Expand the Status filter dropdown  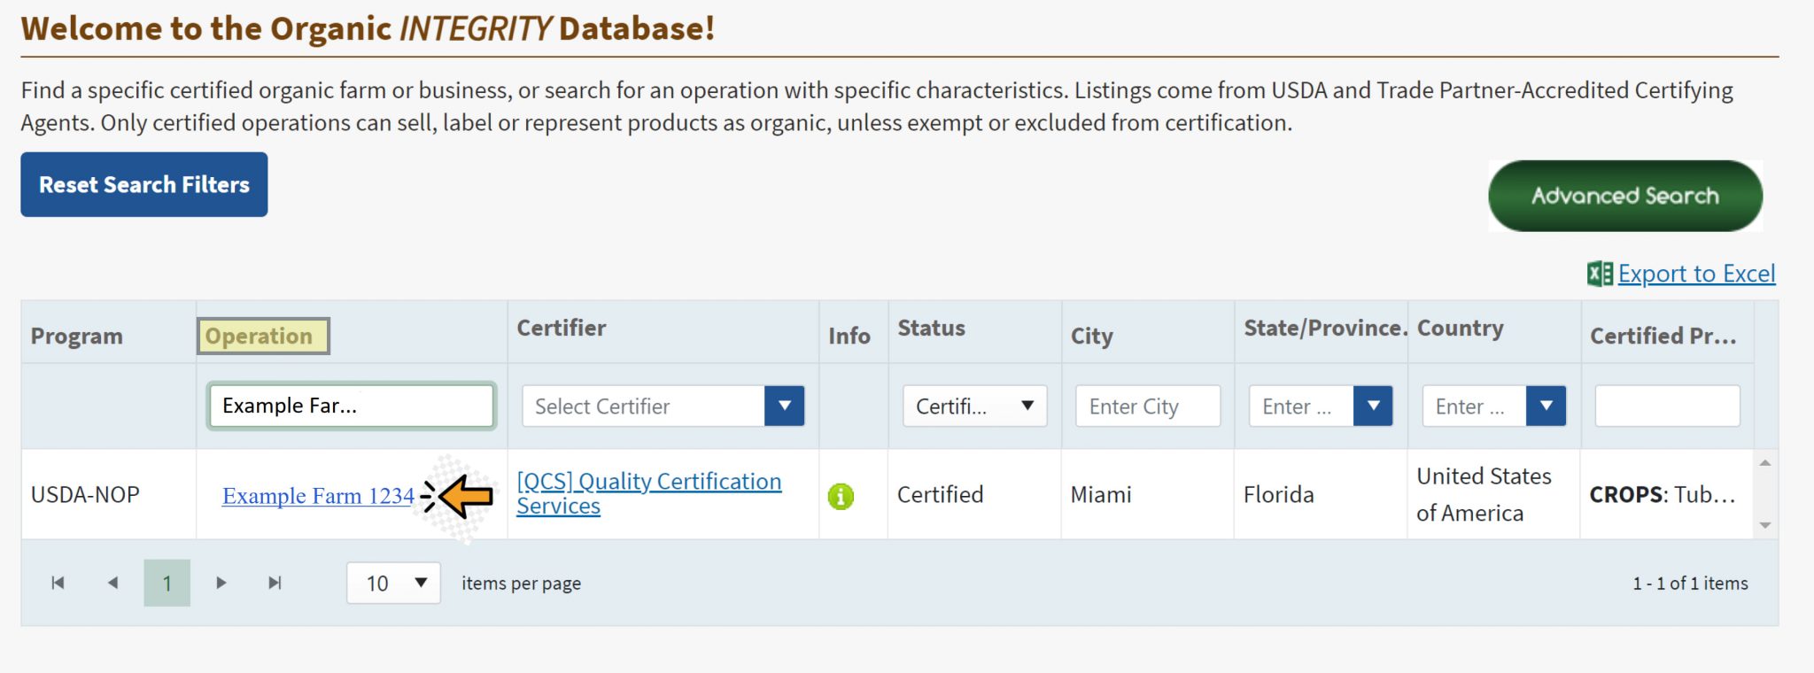[974, 406]
